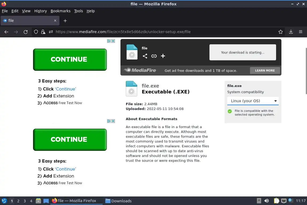Switch to virtual desktop 2

coord(18,201)
